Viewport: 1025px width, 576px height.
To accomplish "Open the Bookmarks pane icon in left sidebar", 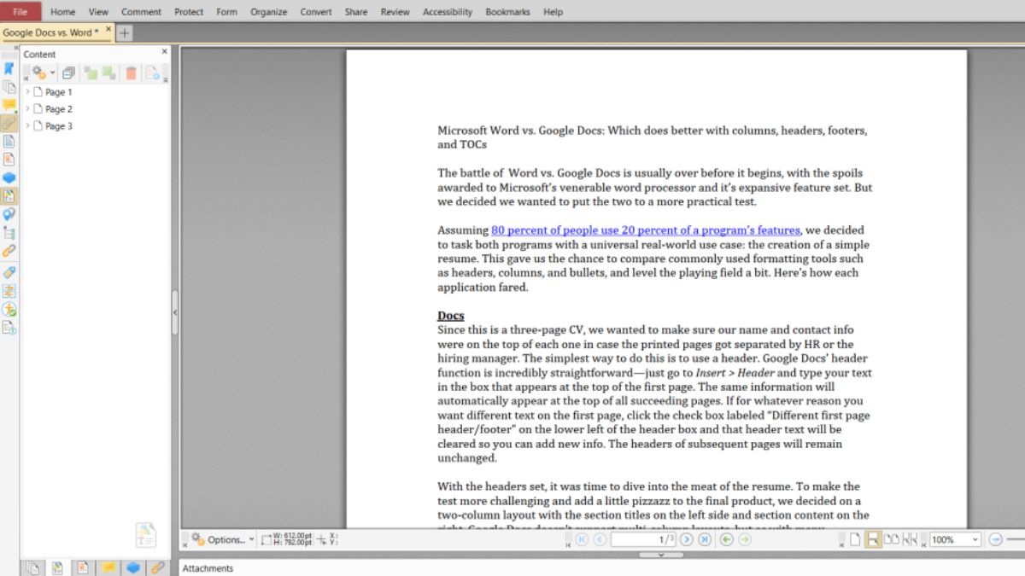I will point(9,68).
